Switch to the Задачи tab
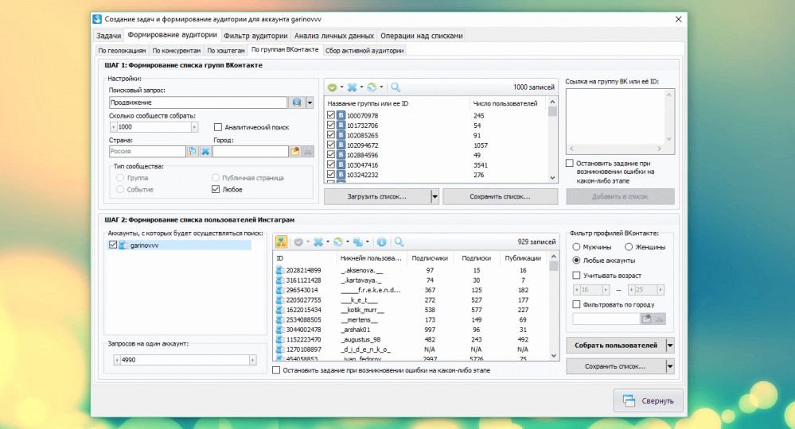This screenshot has height=429, width=795. coord(108,36)
